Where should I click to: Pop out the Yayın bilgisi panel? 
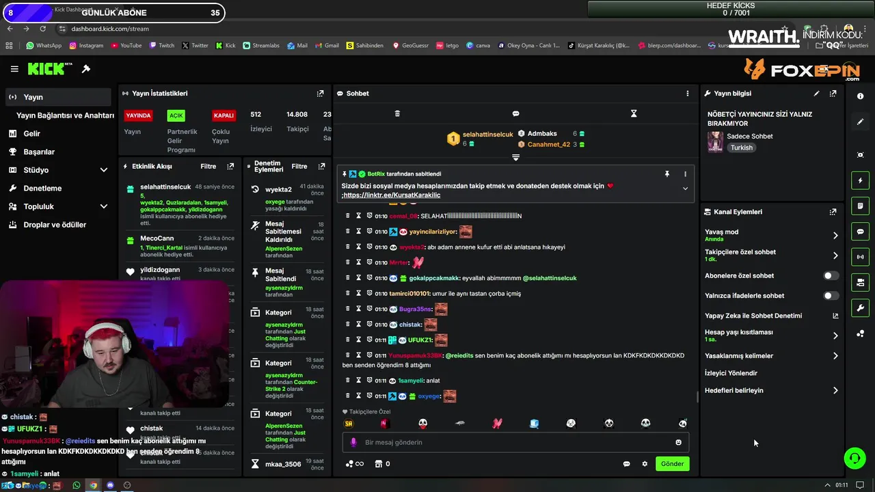click(x=833, y=94)
